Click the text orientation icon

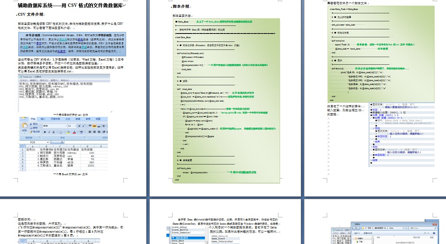tap(104, 126)
